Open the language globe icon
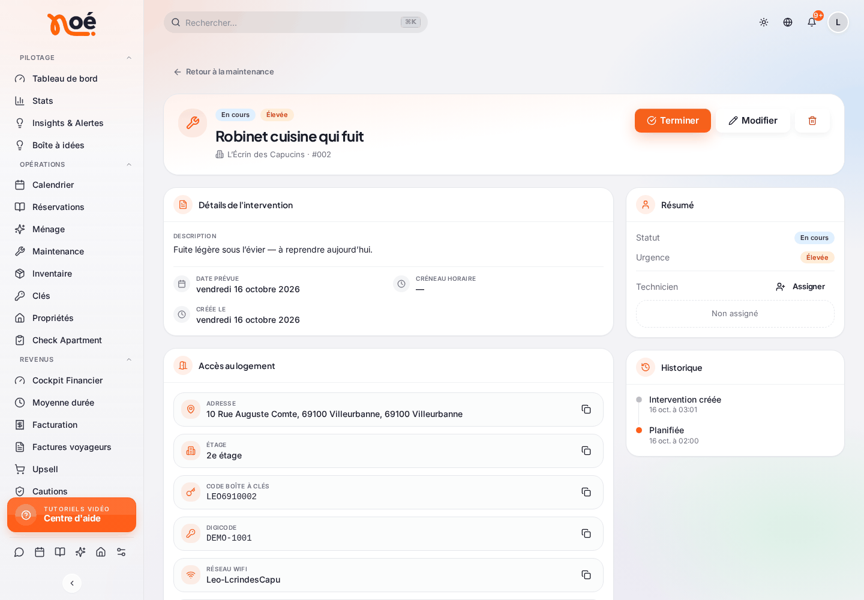 click(x=788, y=22)
